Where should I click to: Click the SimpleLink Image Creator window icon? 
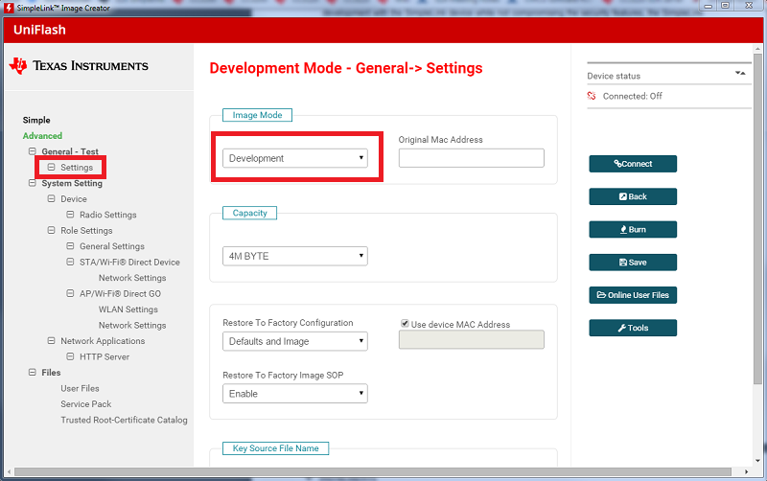pos(8,8)
